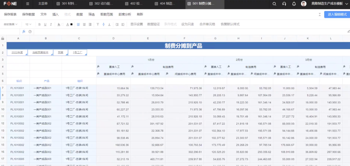Open the font size dropdown showing 12
350x166 pixels.
28,24
